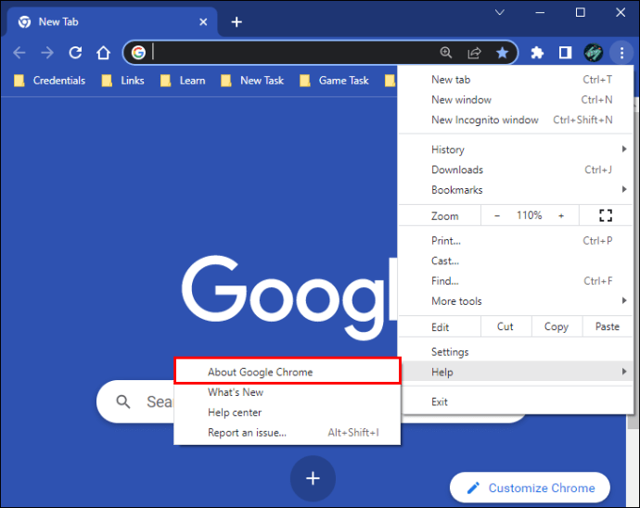Expand the Help submenu item
Image resolution: width=640 pixels, height=508 pixels.
(x=516, y=372)
